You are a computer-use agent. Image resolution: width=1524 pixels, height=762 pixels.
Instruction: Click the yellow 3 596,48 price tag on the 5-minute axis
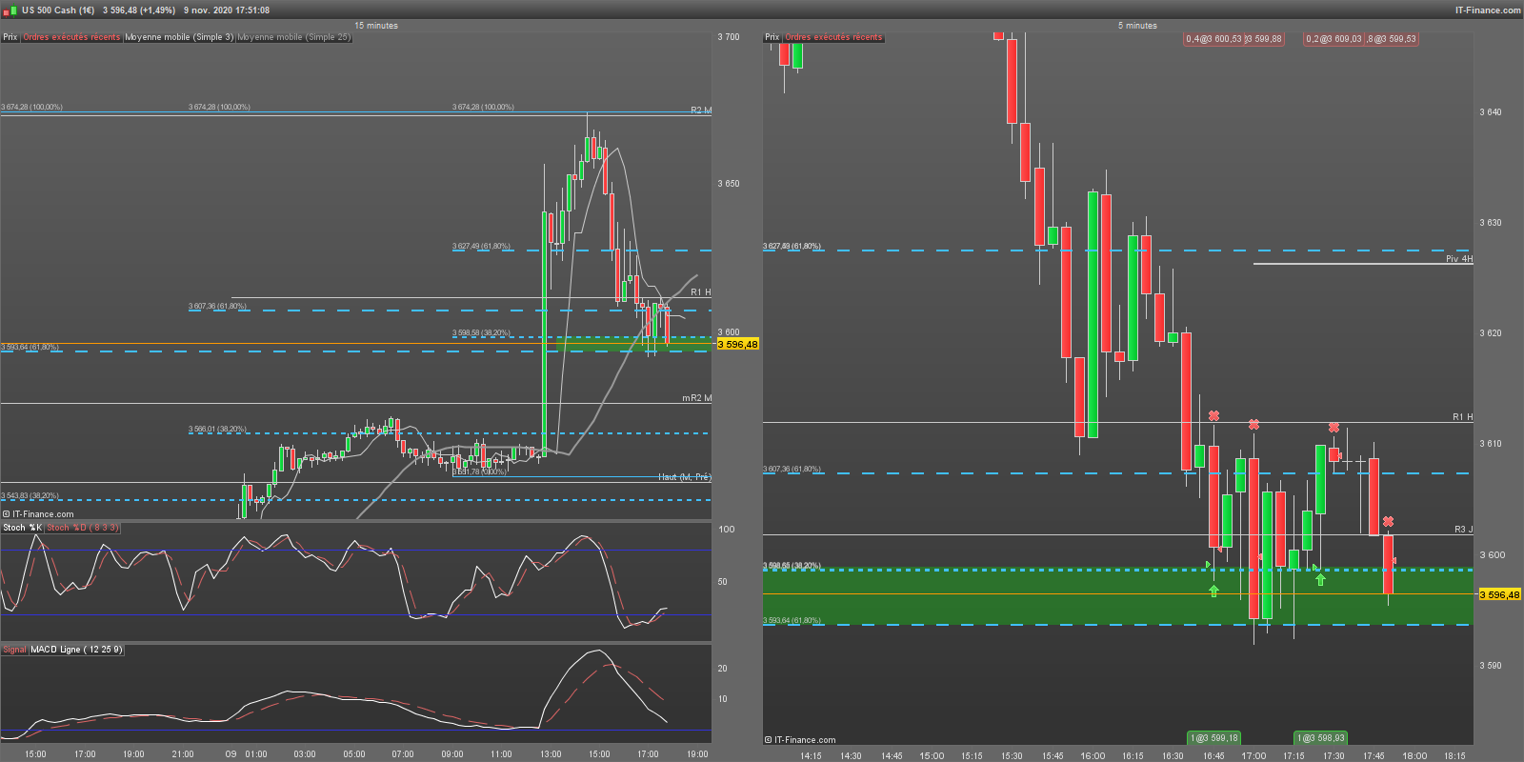[x=1499, y=594]
